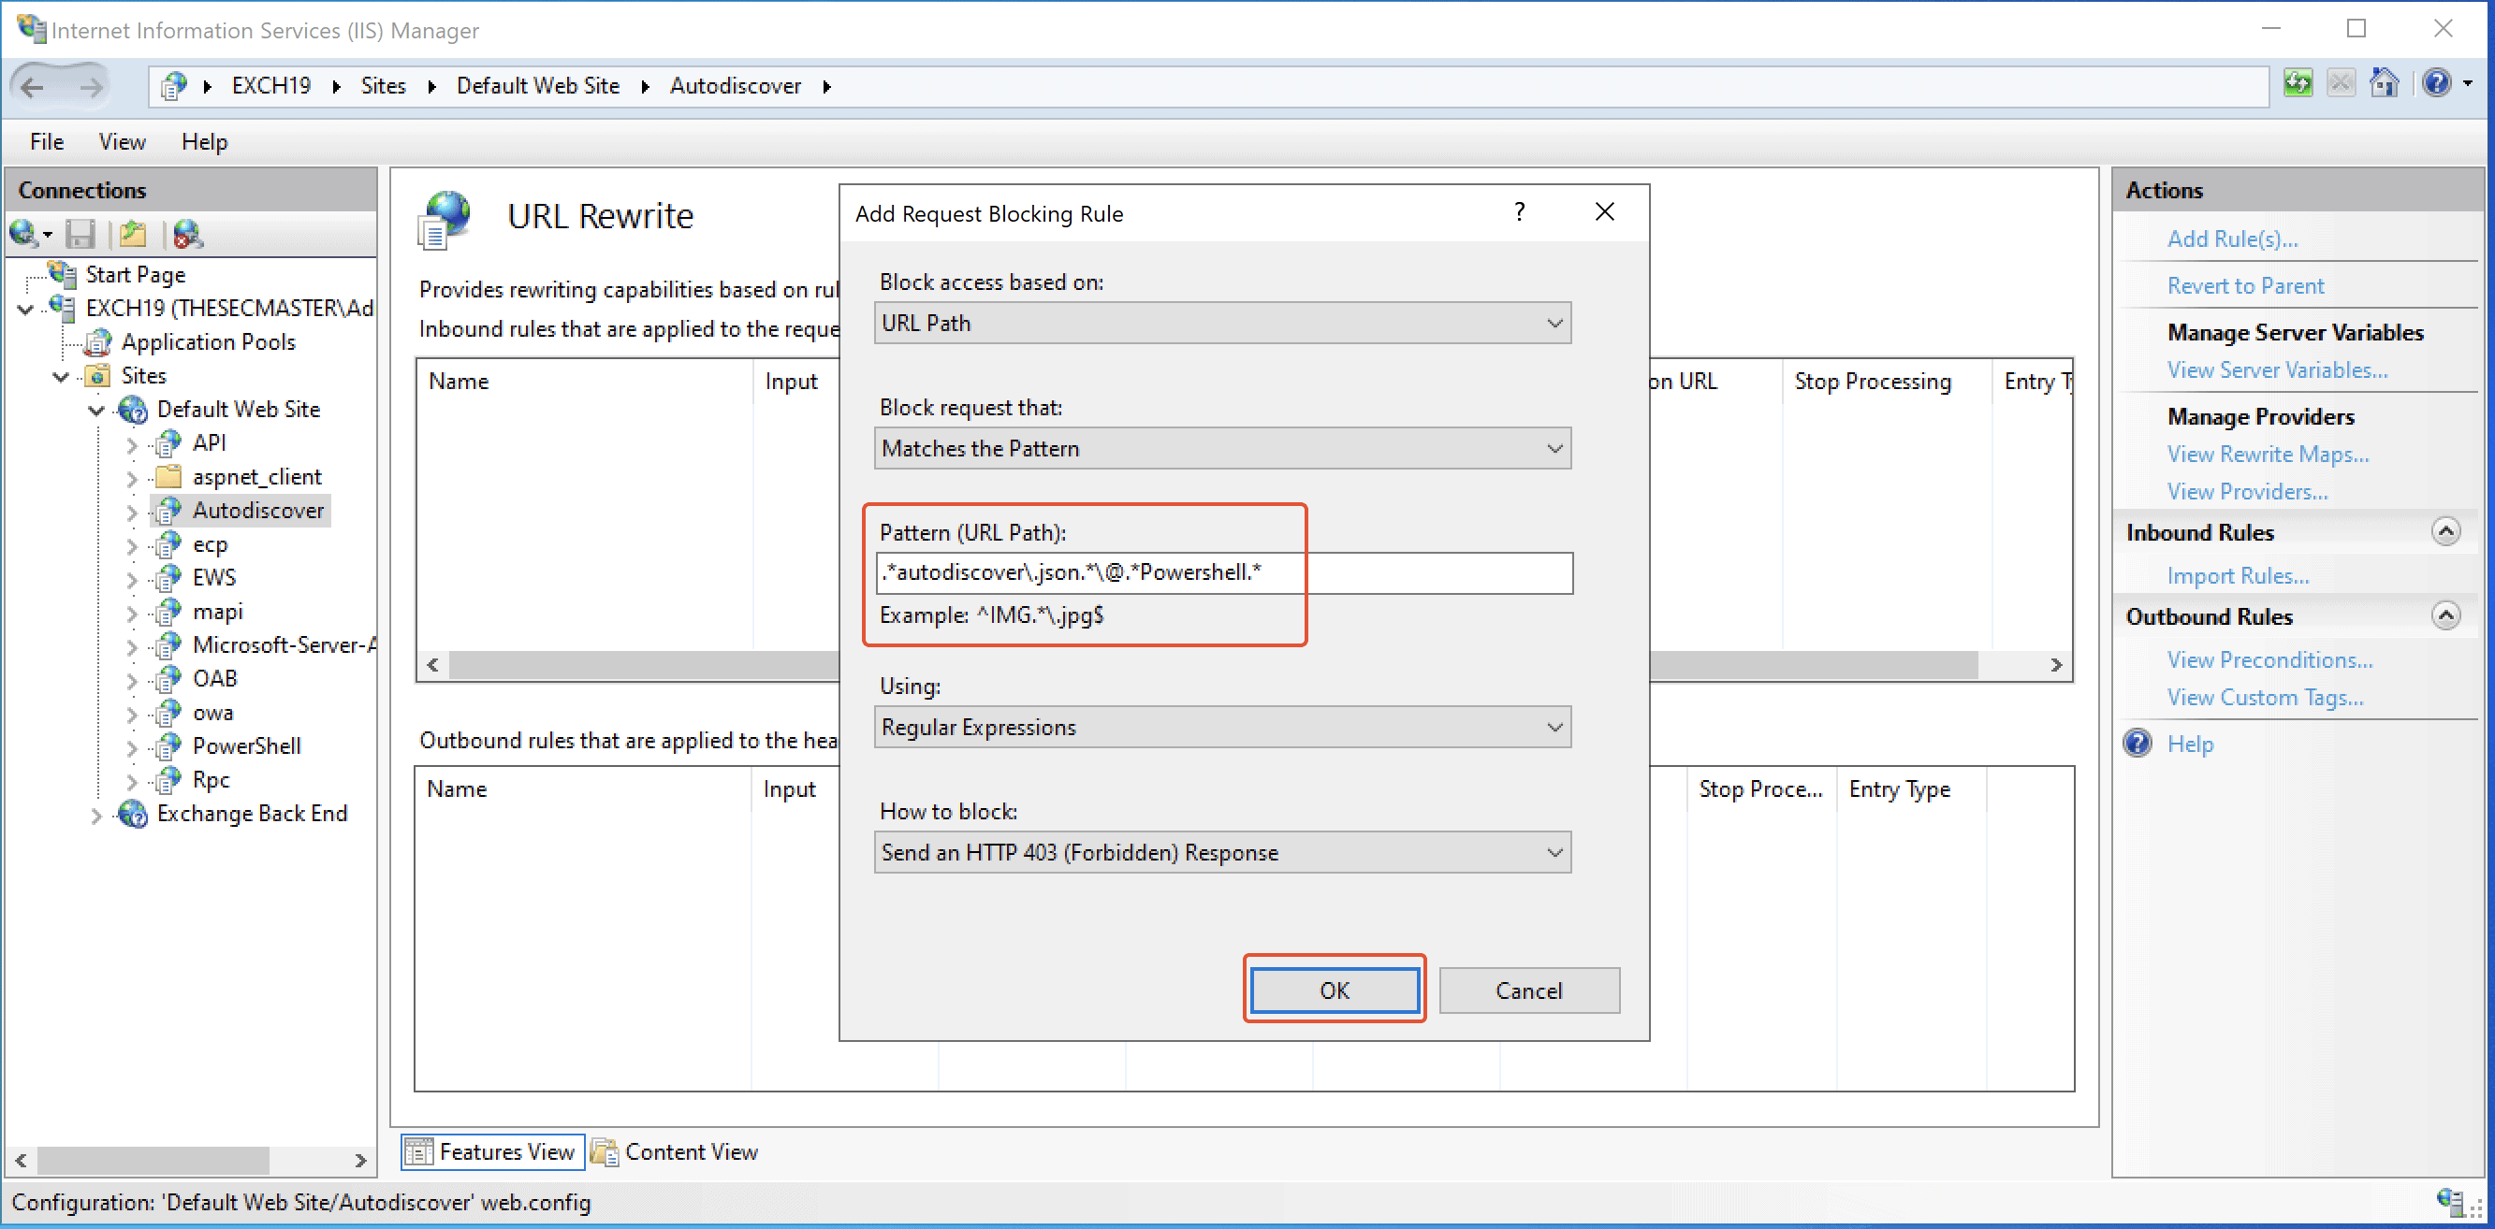Screen dimensions: 2495x1229
Task: Click the Save connections disk icon
Action: [80, 233]
